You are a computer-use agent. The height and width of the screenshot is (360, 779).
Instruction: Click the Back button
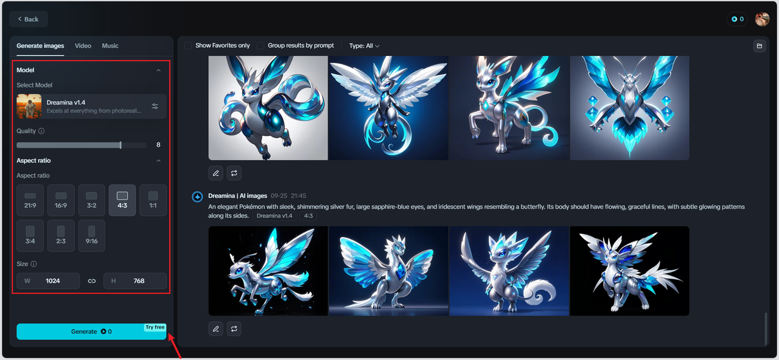point(28,19)
